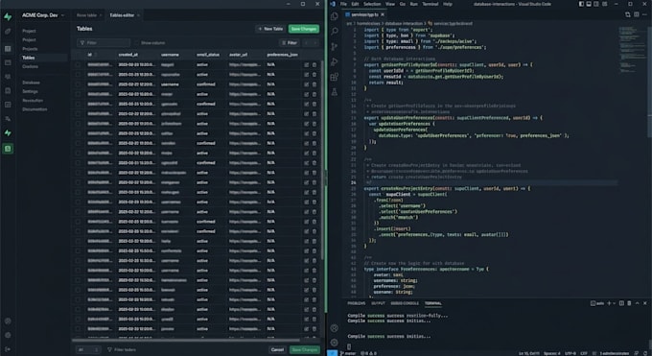Switch to PROBLEMS panel tab
The width and height of the screenshot is (652, 356).
coord(357,303)
